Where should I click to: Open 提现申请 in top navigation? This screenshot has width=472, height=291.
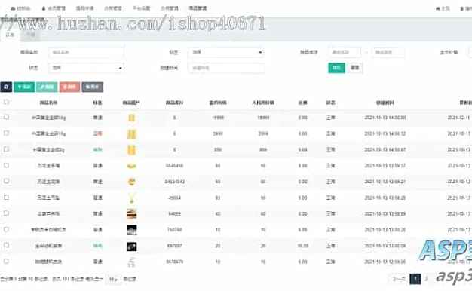[84, 8]
